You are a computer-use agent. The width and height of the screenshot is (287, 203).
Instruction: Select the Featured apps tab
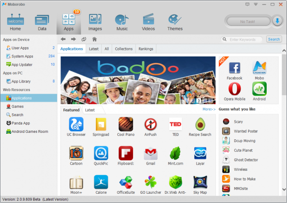click(71, 110)
